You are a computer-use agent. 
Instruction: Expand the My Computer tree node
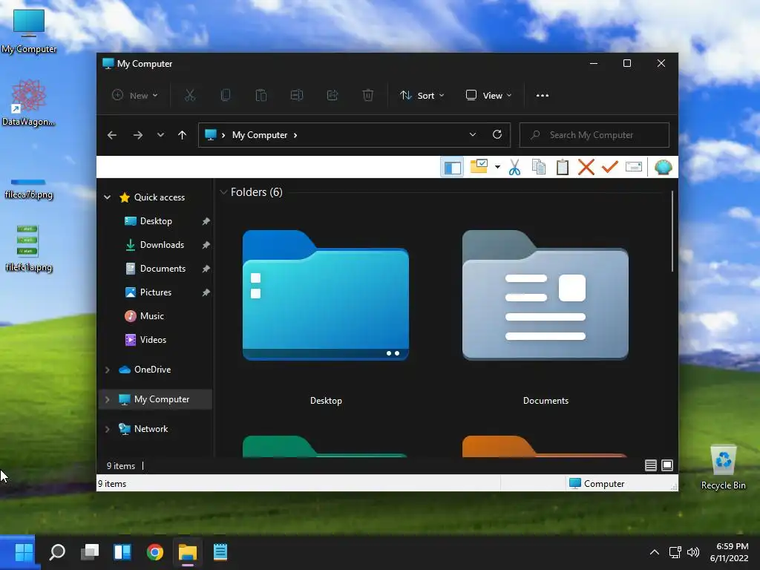pyautogui.click(x=107, y=399)
